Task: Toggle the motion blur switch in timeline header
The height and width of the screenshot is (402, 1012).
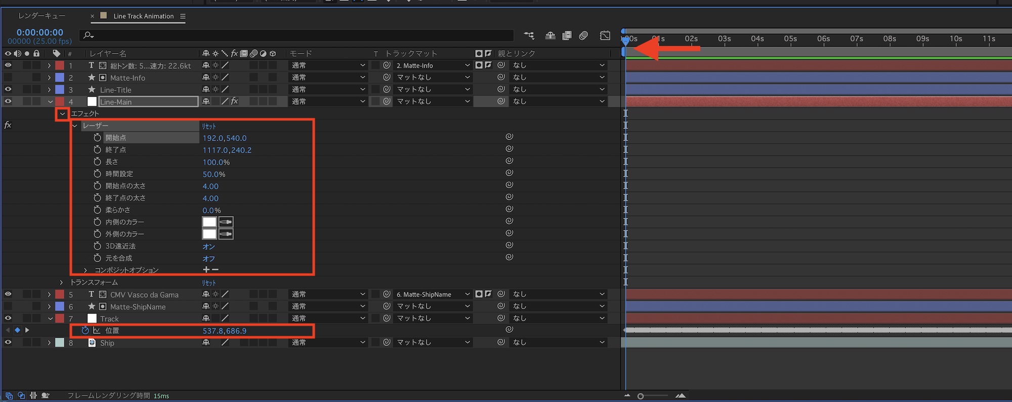Action: click(583, 35)
